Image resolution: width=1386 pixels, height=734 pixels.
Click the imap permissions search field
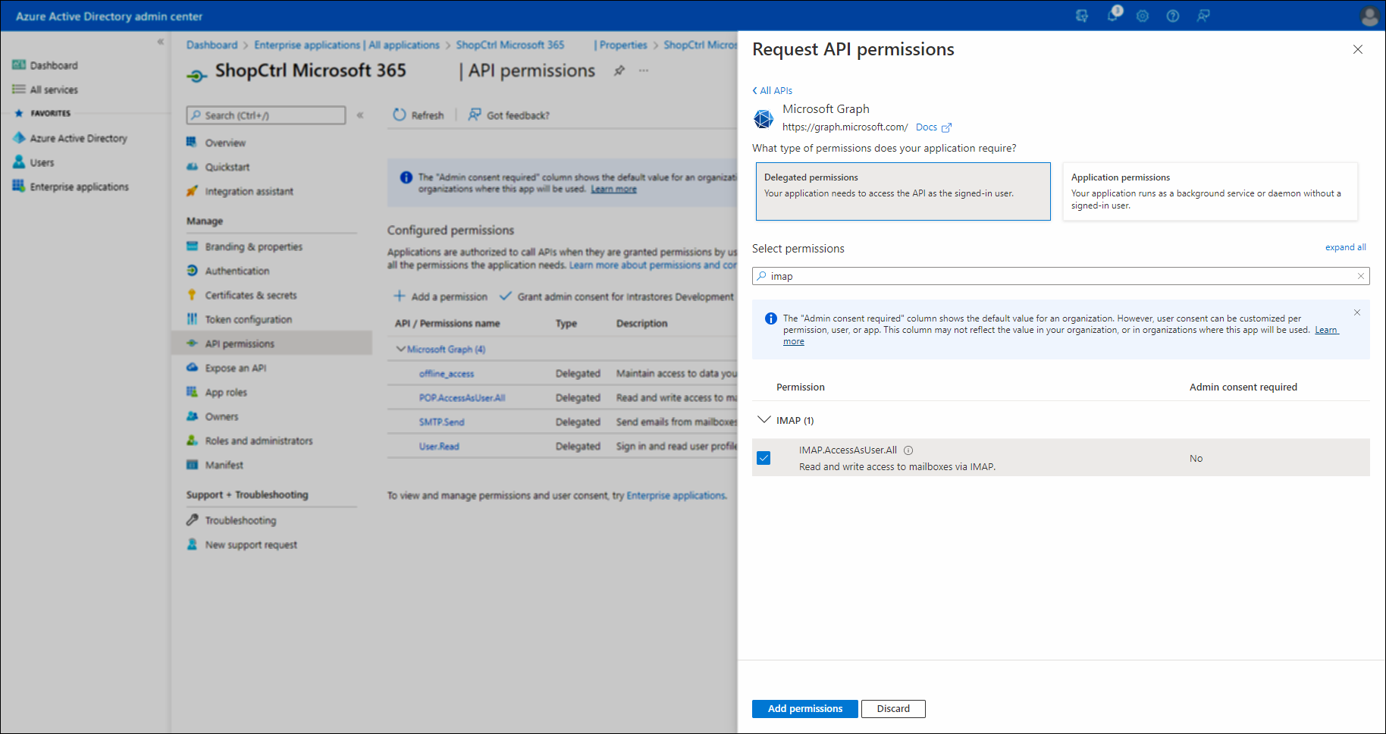pyautogui.click(x=1061, y=276)
